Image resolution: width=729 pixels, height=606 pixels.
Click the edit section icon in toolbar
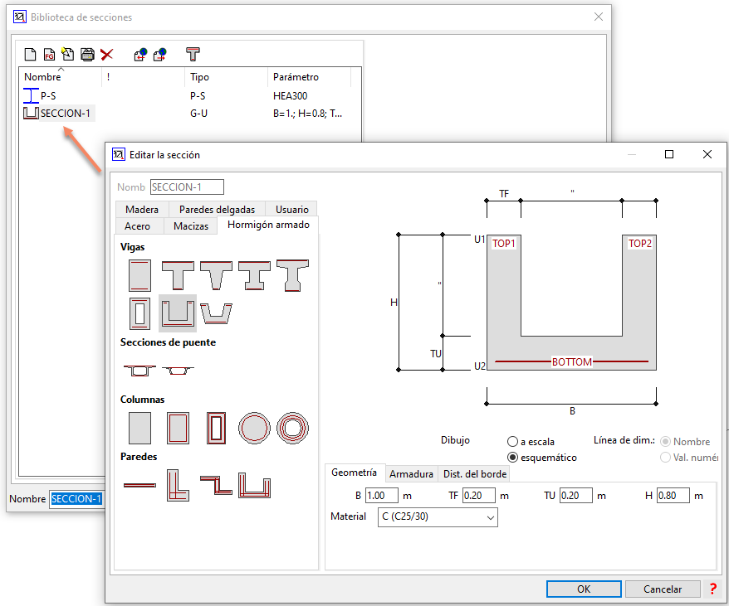[68, 55]
